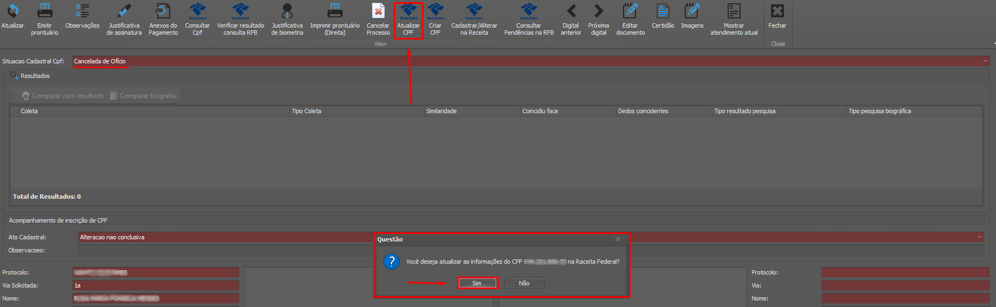Click the Tipo pesquisa biográfica column header

tap(914, 111)
